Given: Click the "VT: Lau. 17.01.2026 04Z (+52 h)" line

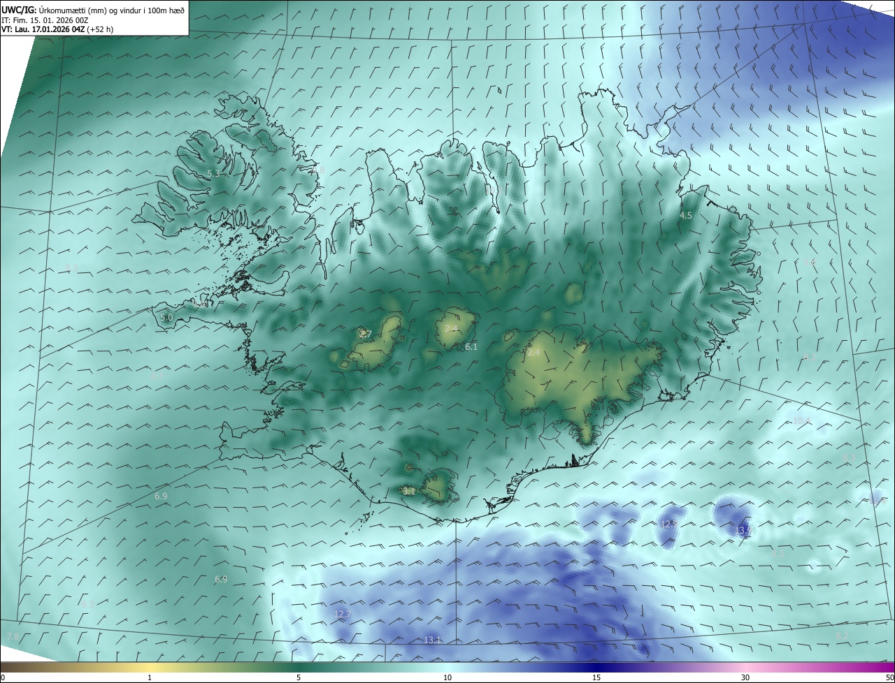Looking at the screenshot, I should (57, 29).
